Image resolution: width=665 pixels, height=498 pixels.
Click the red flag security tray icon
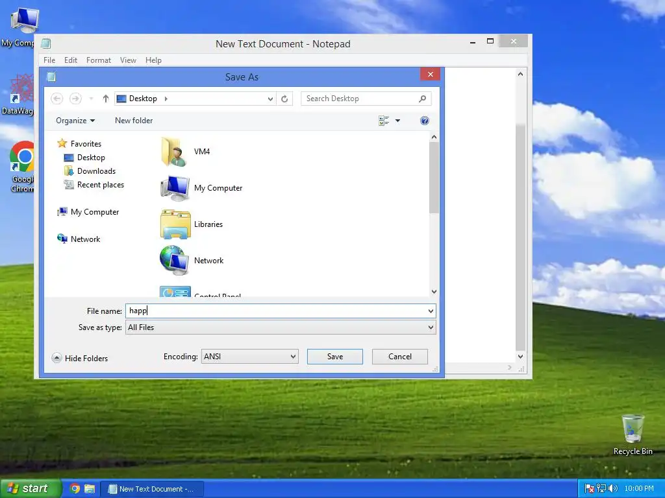click(x=590, y=488)
